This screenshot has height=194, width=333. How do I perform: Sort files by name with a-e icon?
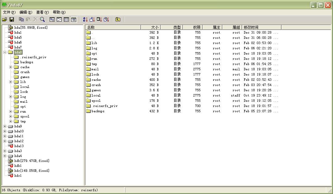click(x=85, y=19)
